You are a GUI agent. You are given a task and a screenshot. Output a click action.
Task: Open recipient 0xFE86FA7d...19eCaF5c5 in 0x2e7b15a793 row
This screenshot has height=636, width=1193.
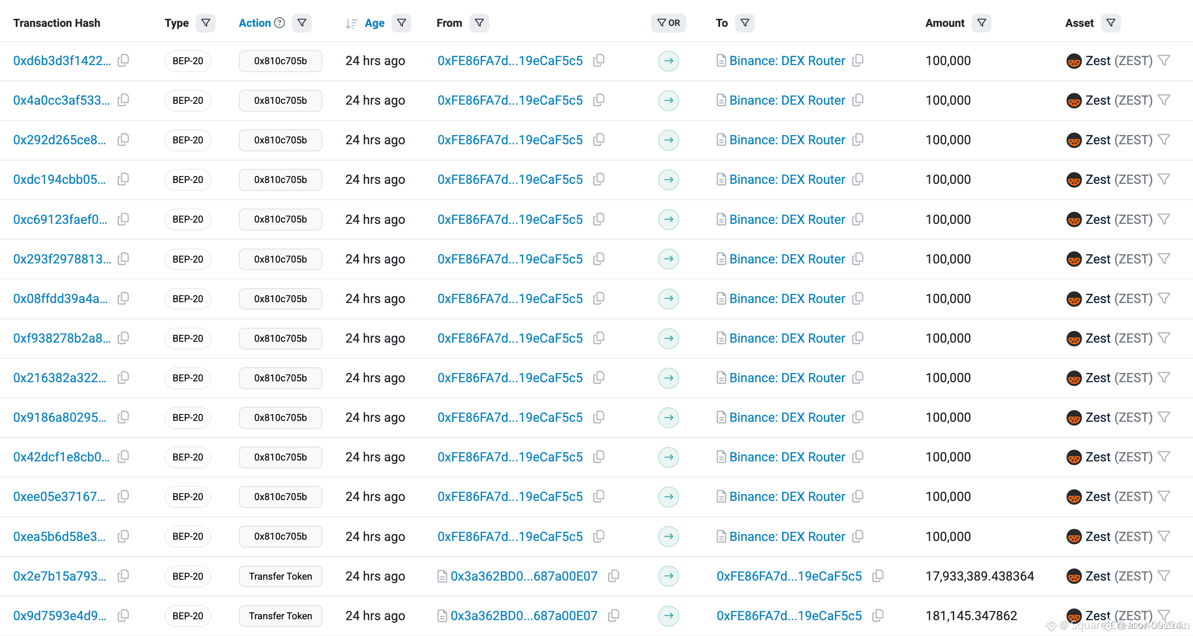coord(789,576)
